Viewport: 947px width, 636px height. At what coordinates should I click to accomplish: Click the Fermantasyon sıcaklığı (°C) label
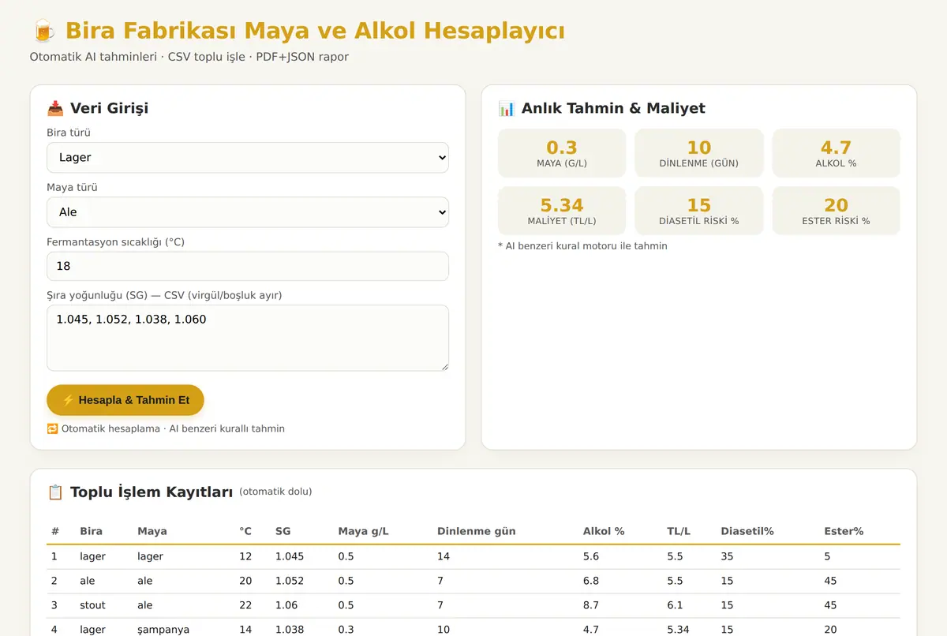(x=115, y=241)
